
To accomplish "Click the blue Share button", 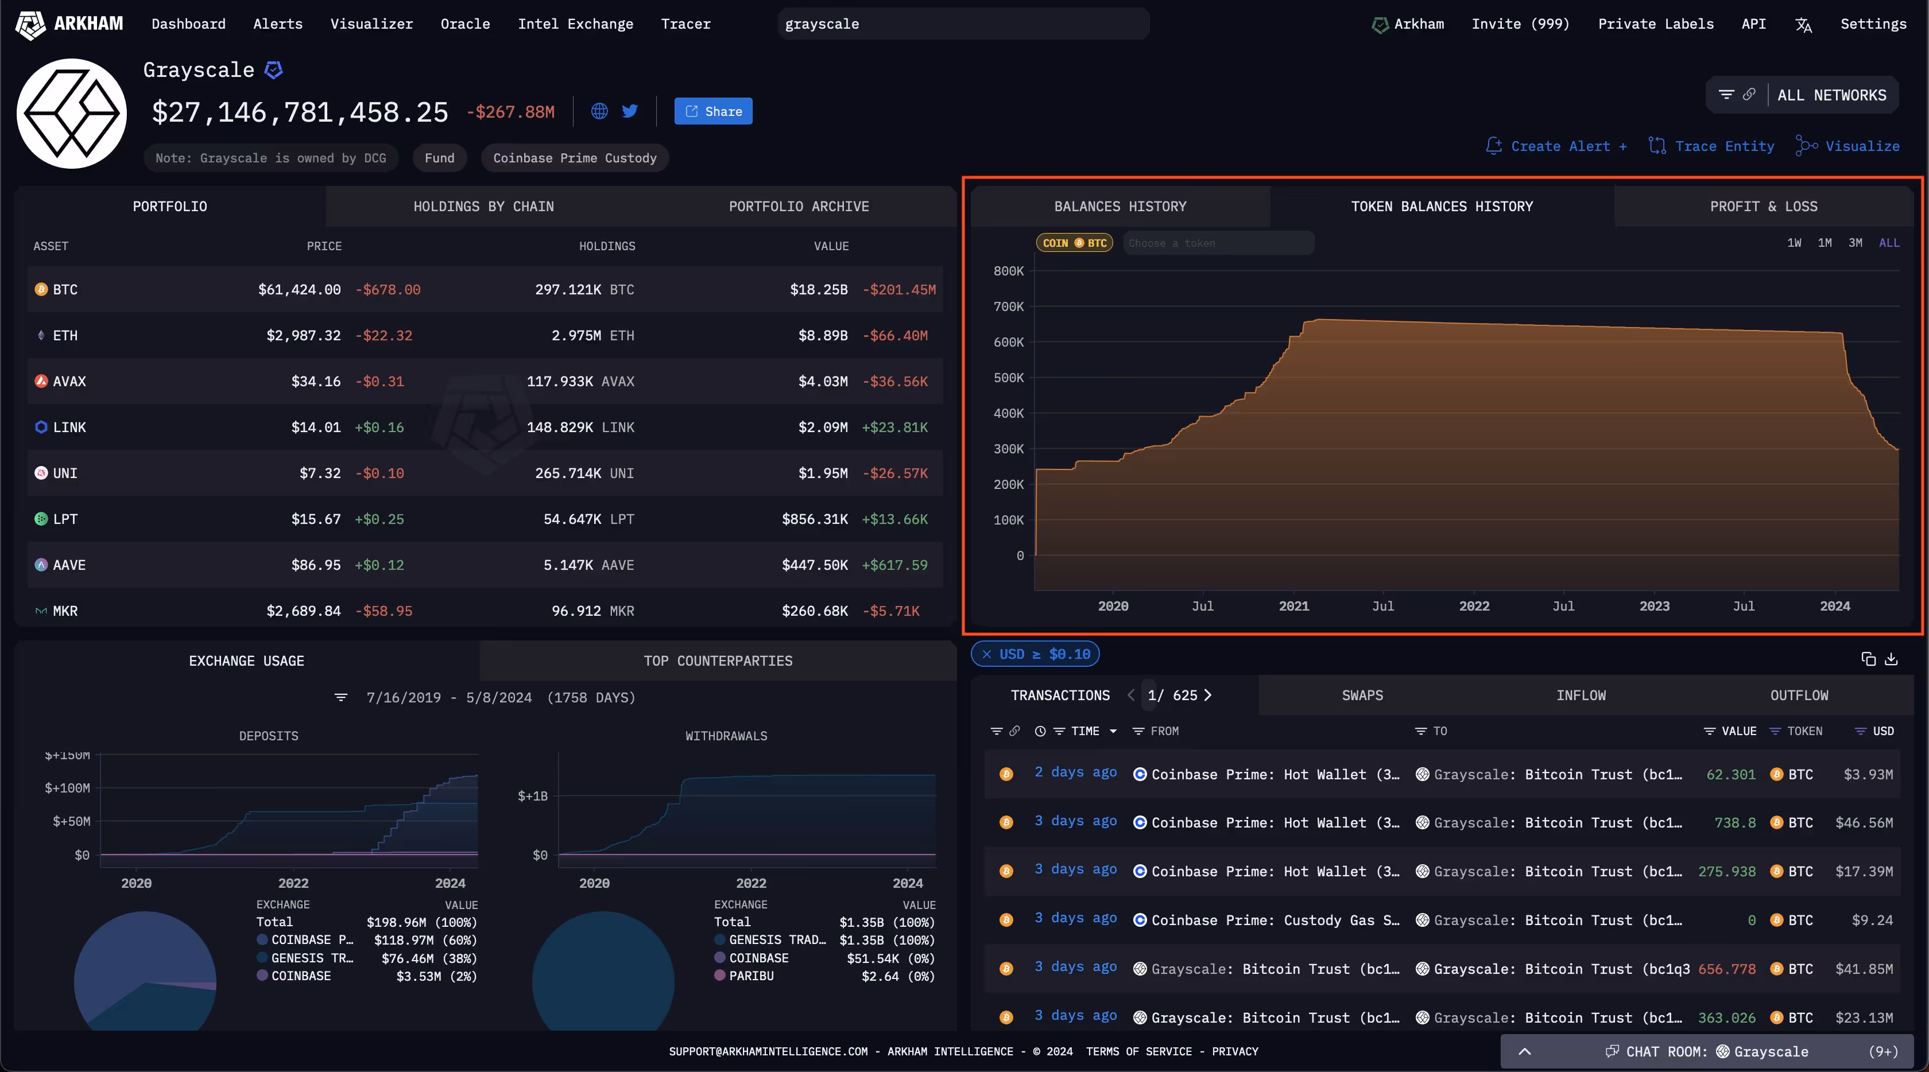I will pos(713,111).
